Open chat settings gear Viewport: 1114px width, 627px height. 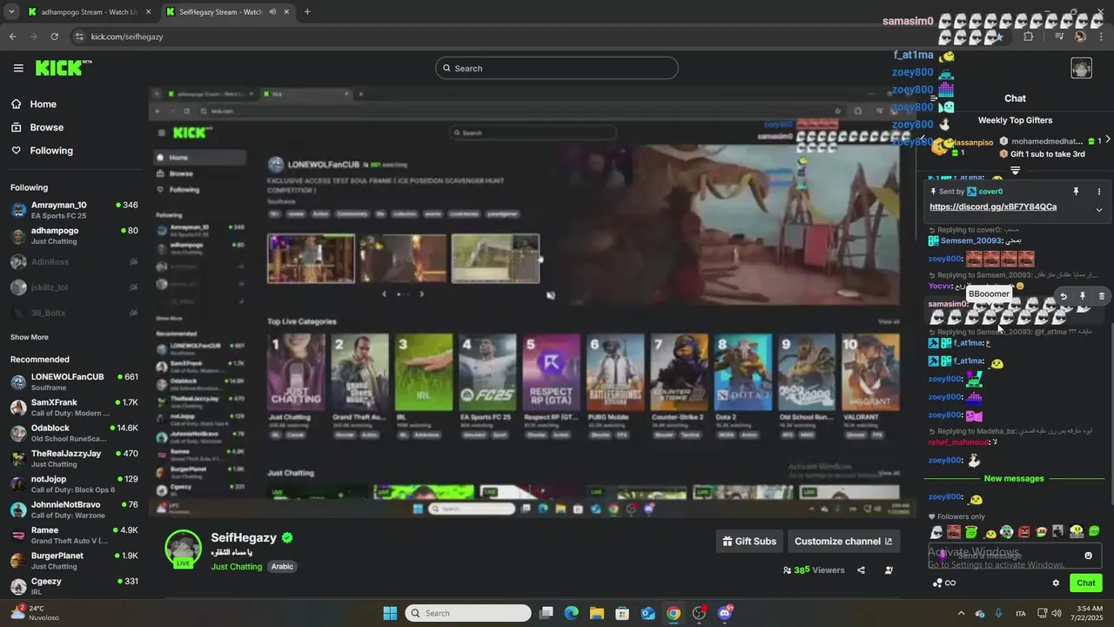click(1056, 583)
